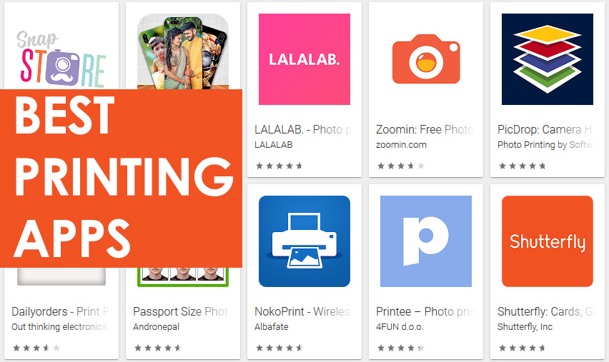609x362 pixels.
Task: Open the Passport Size Photo title
Action: [x=180, y=311]
